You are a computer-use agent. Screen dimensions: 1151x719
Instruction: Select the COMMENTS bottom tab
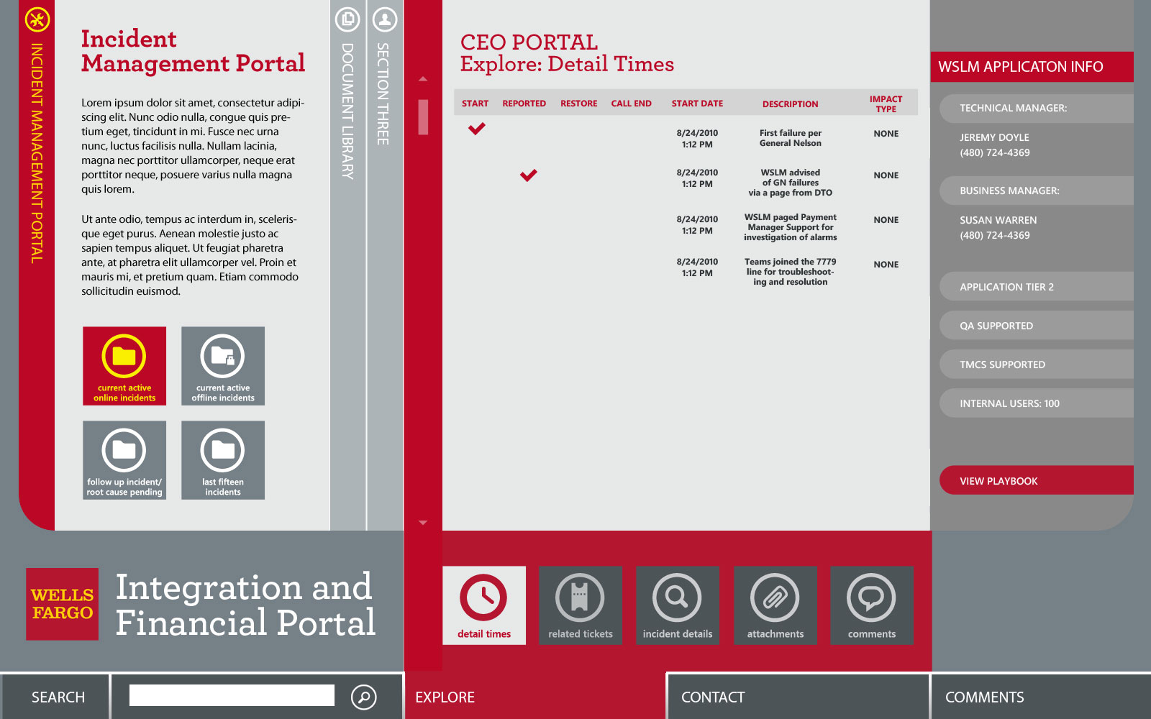click(x=1042, y=697)
